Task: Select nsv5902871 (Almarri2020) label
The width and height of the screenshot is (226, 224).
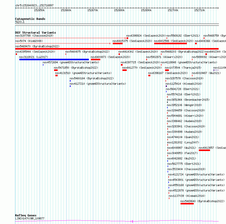Action: [164, 57]
